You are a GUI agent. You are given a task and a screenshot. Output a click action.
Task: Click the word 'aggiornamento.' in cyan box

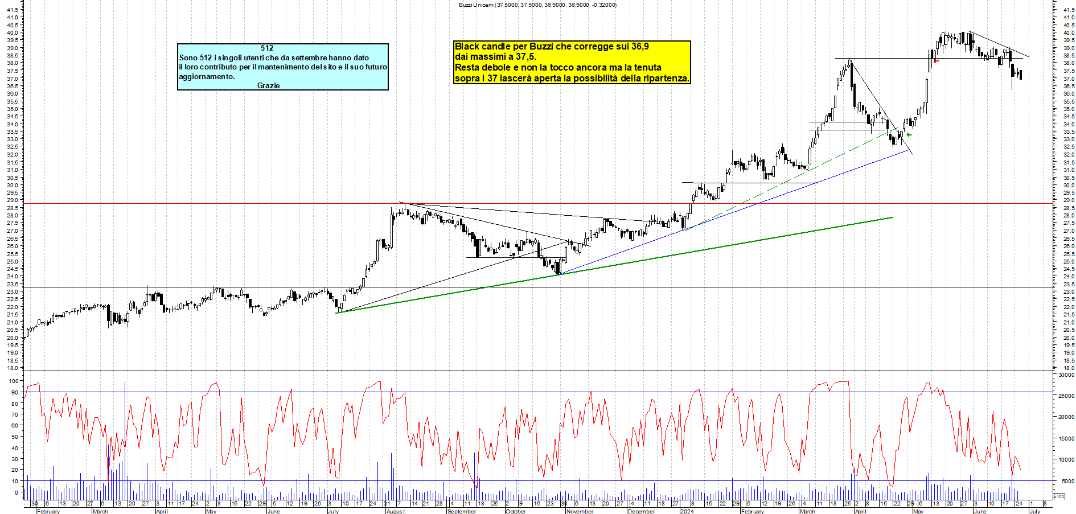click(207, 76)
